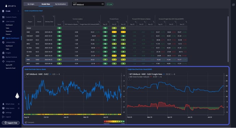
Task: Select the Global summary row
Action: click(107, 28)
